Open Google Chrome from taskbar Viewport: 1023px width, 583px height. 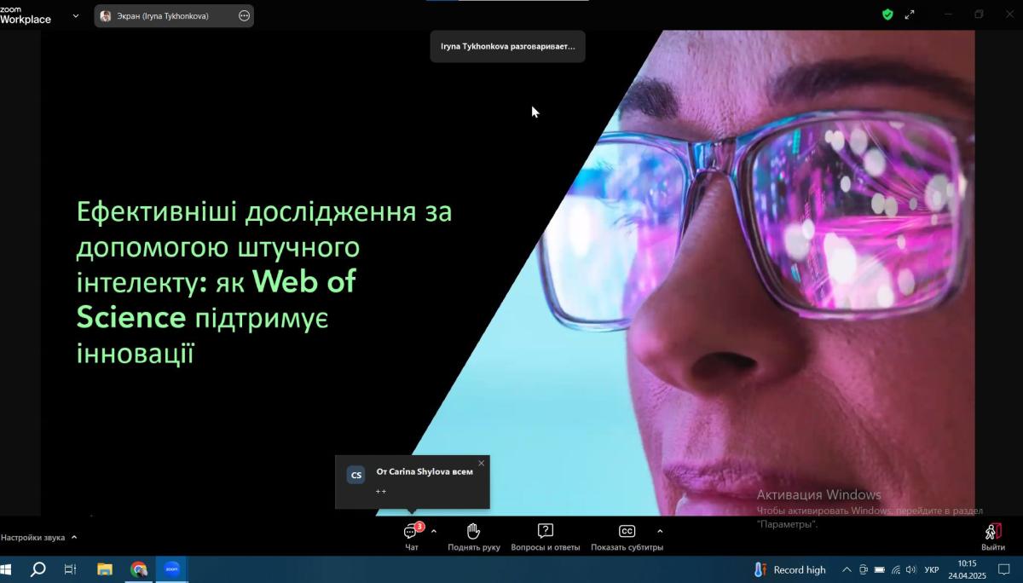(138, 569)
